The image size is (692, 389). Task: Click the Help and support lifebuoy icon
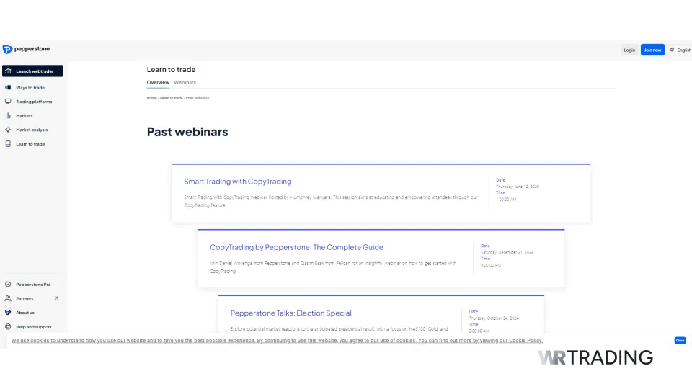(x=8, y=327)
